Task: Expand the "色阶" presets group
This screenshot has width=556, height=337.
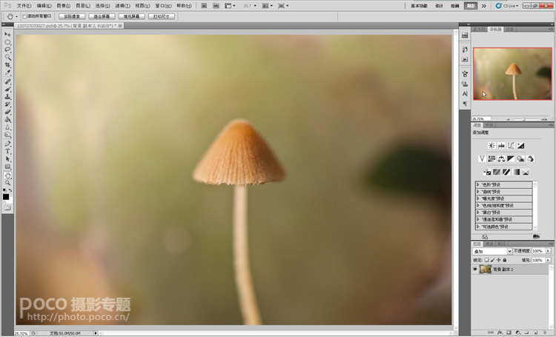Action: point(478,185)
